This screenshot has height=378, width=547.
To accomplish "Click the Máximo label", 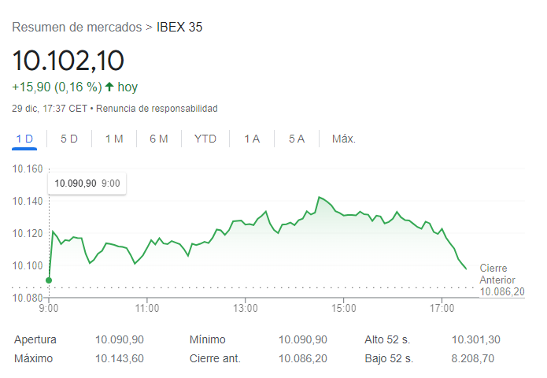I will 34,358.
